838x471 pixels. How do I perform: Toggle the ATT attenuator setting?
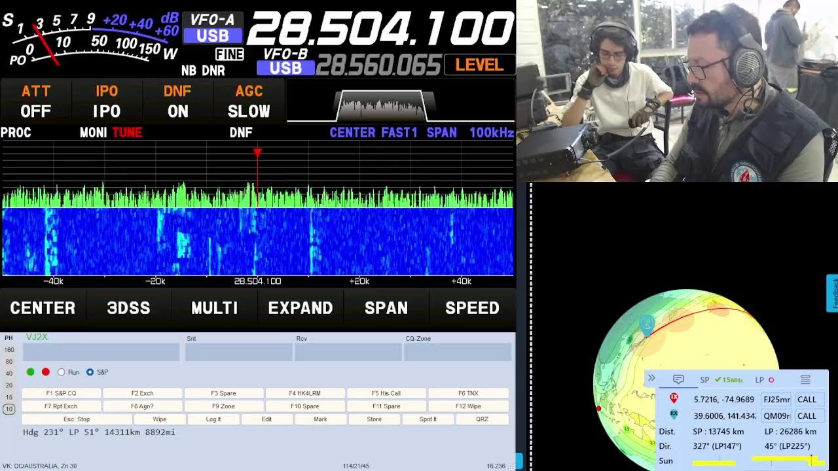[36, 101]
